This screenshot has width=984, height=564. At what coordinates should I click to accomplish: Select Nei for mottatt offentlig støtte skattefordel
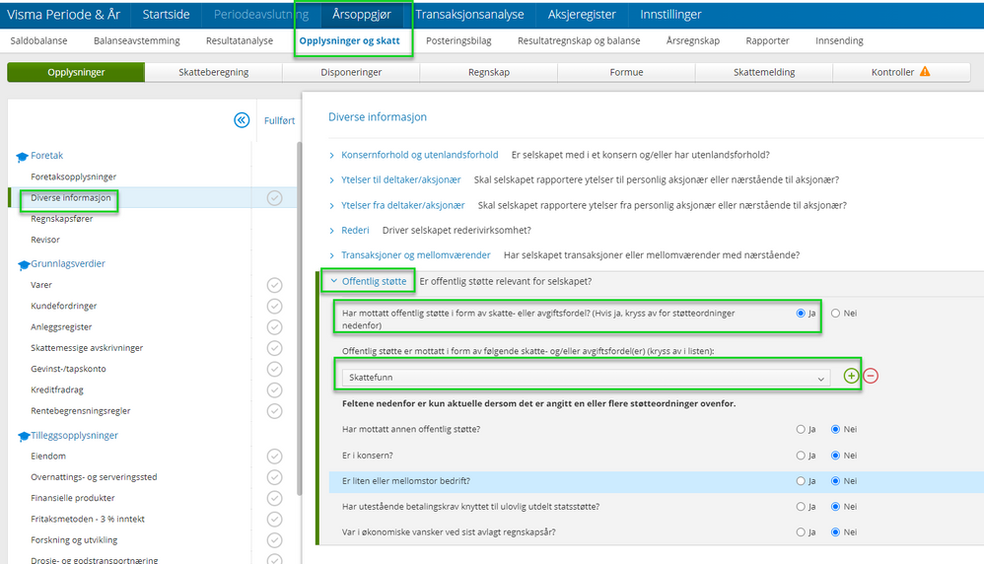pyautogui.click(x=835, y=313)
